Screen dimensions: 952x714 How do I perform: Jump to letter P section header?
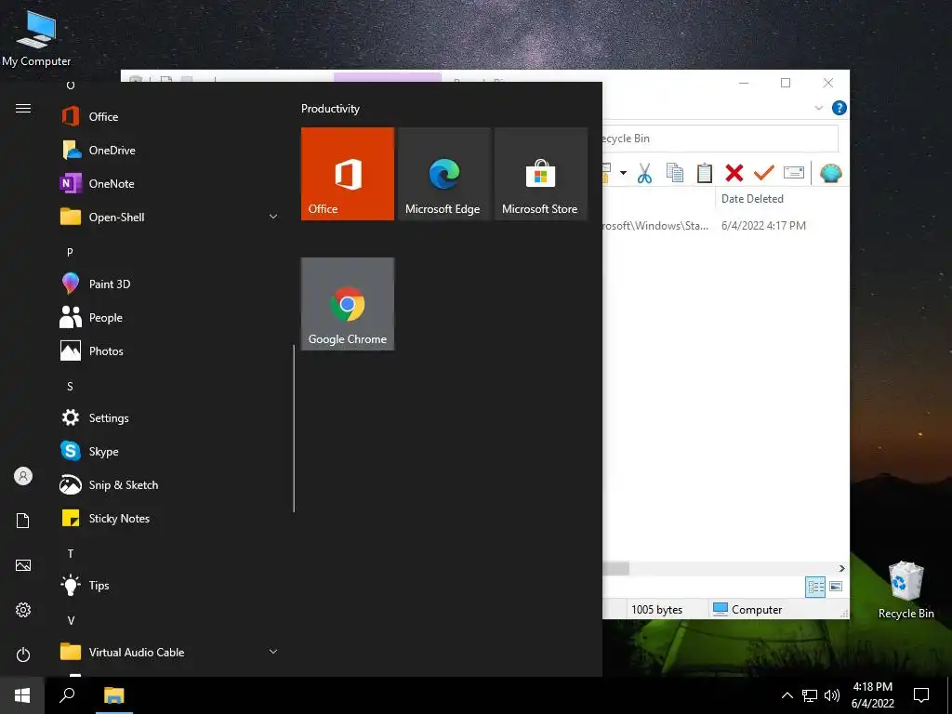(70, 252)
